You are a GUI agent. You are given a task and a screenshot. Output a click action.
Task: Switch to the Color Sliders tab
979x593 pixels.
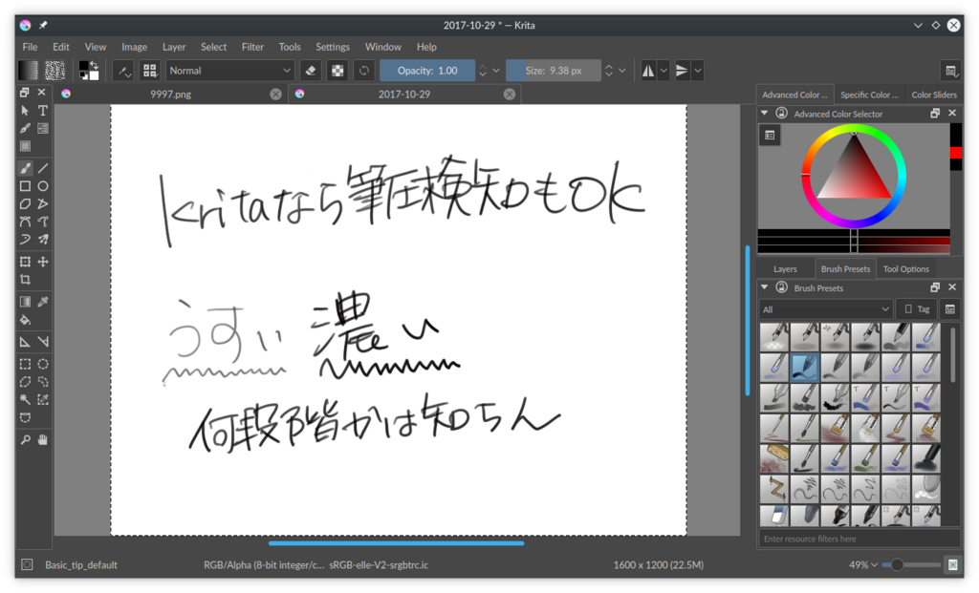coord(934,95)
